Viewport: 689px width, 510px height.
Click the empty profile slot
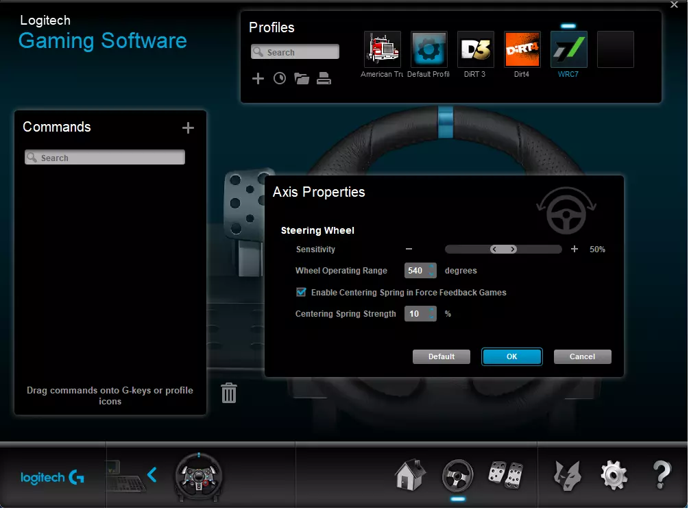point(615,49)
